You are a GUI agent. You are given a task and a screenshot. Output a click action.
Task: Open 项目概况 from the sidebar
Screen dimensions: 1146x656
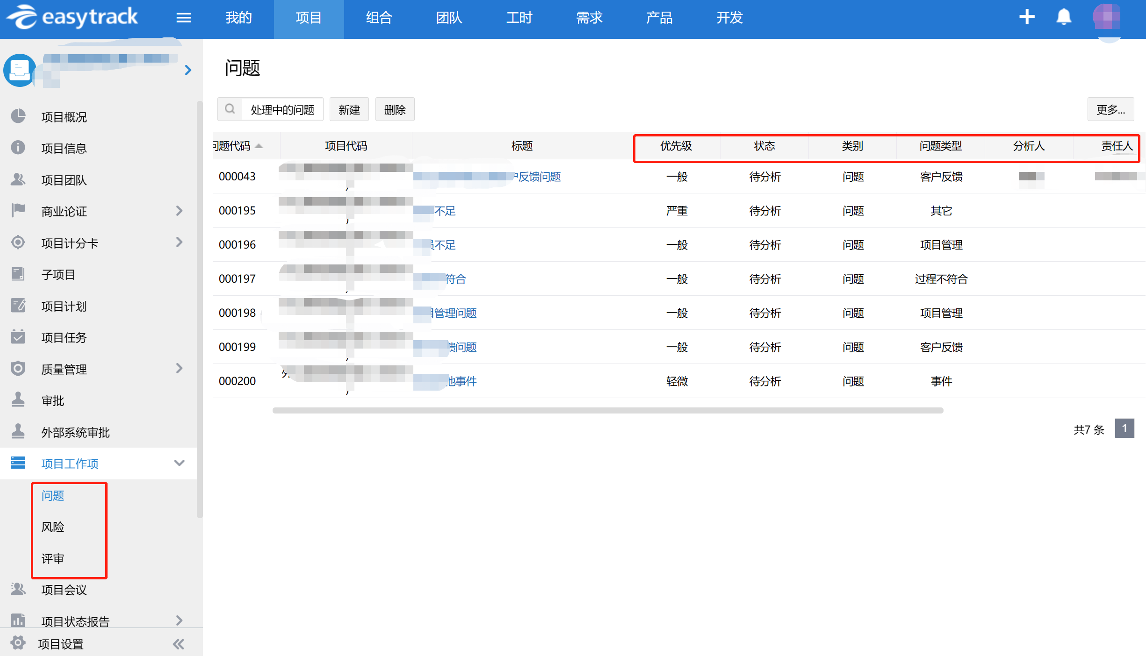click(x=64, y=117)
